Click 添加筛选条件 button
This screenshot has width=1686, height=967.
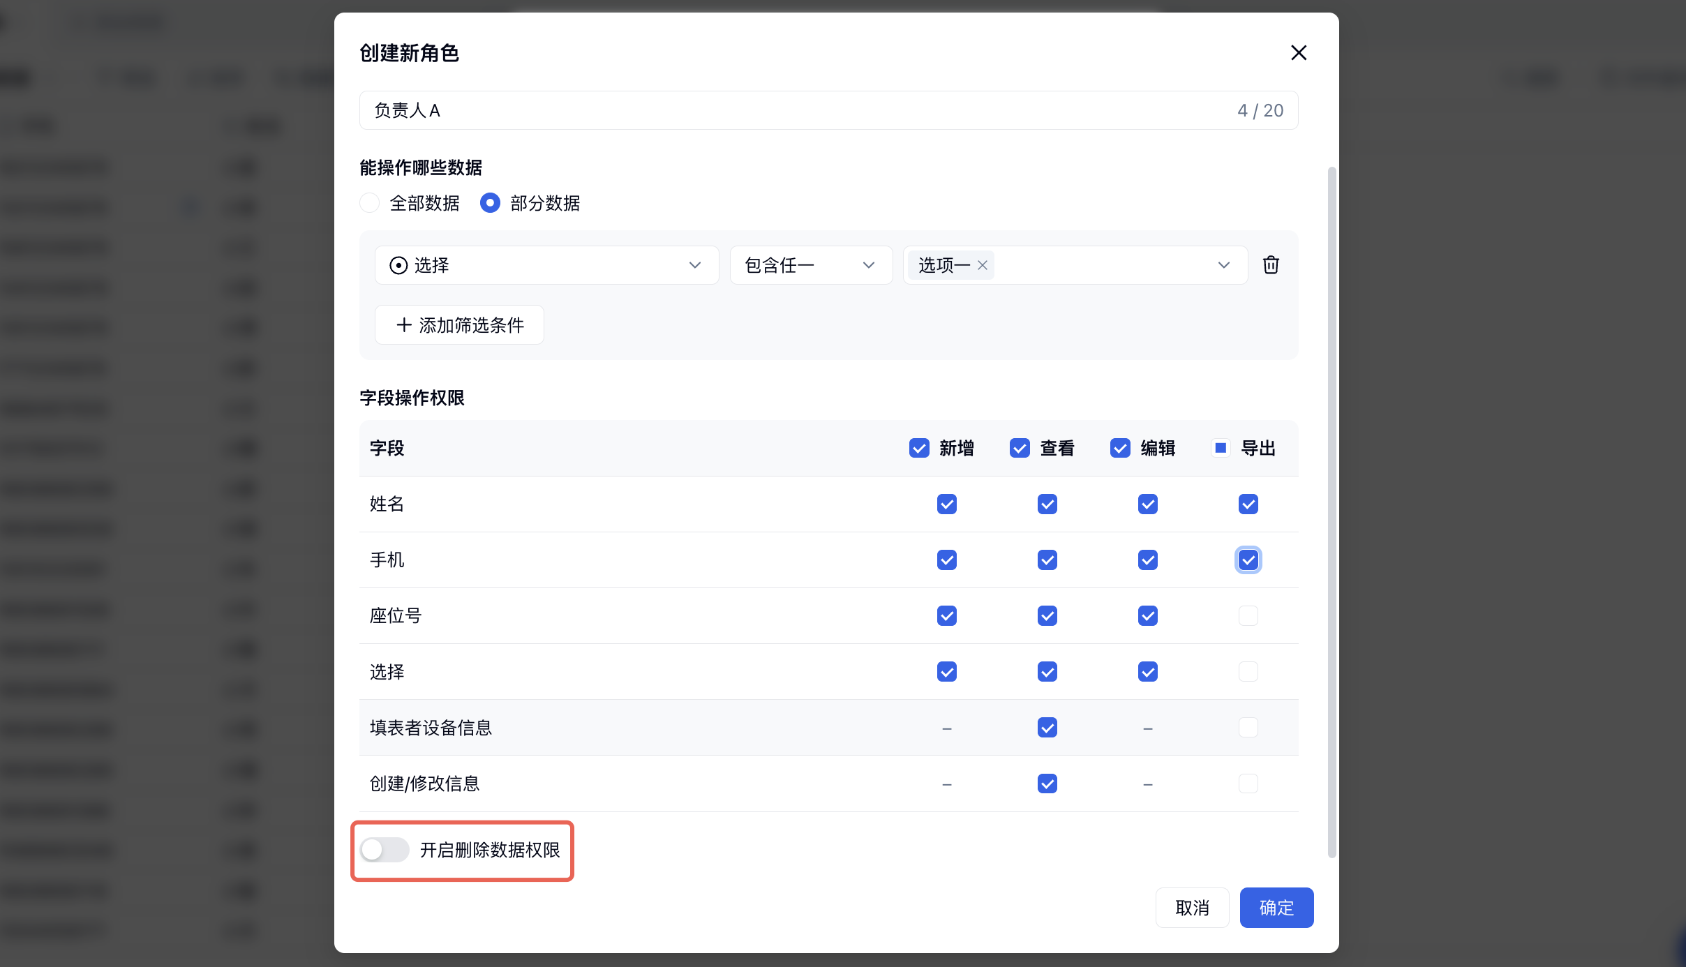click(x=459, y=325)
